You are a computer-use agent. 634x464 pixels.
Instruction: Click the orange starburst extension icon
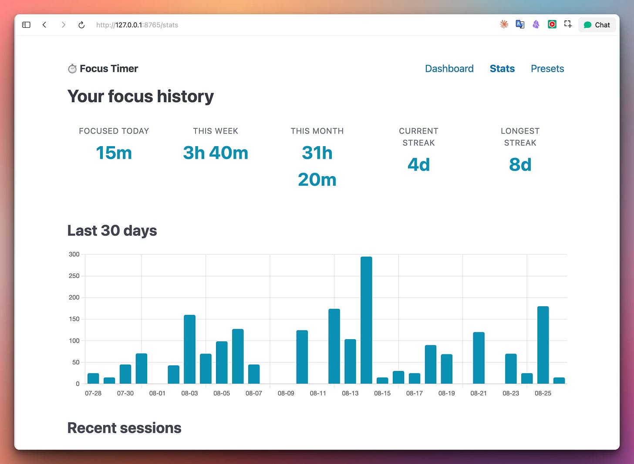pyautogui.click(x=504, y=24)
